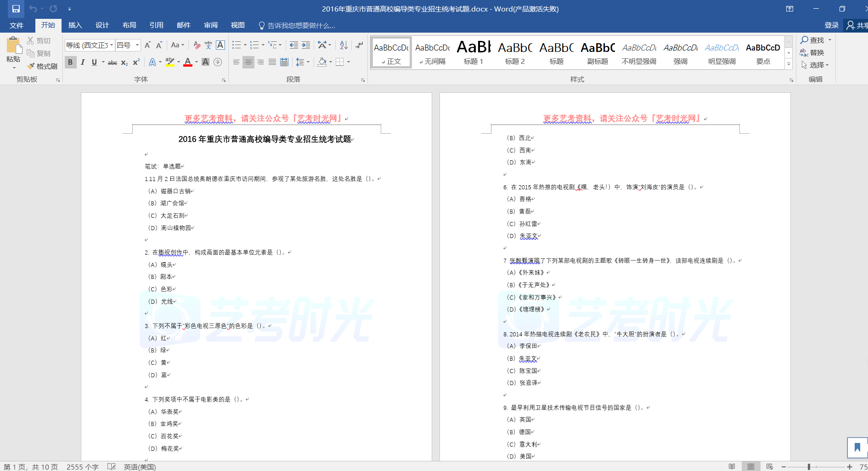Screen dimensions: 868x471
Task: Open the font size dropdown showing 四号
Action: pos(137,45)
